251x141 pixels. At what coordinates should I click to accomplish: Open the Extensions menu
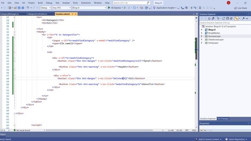click(86, 3)
